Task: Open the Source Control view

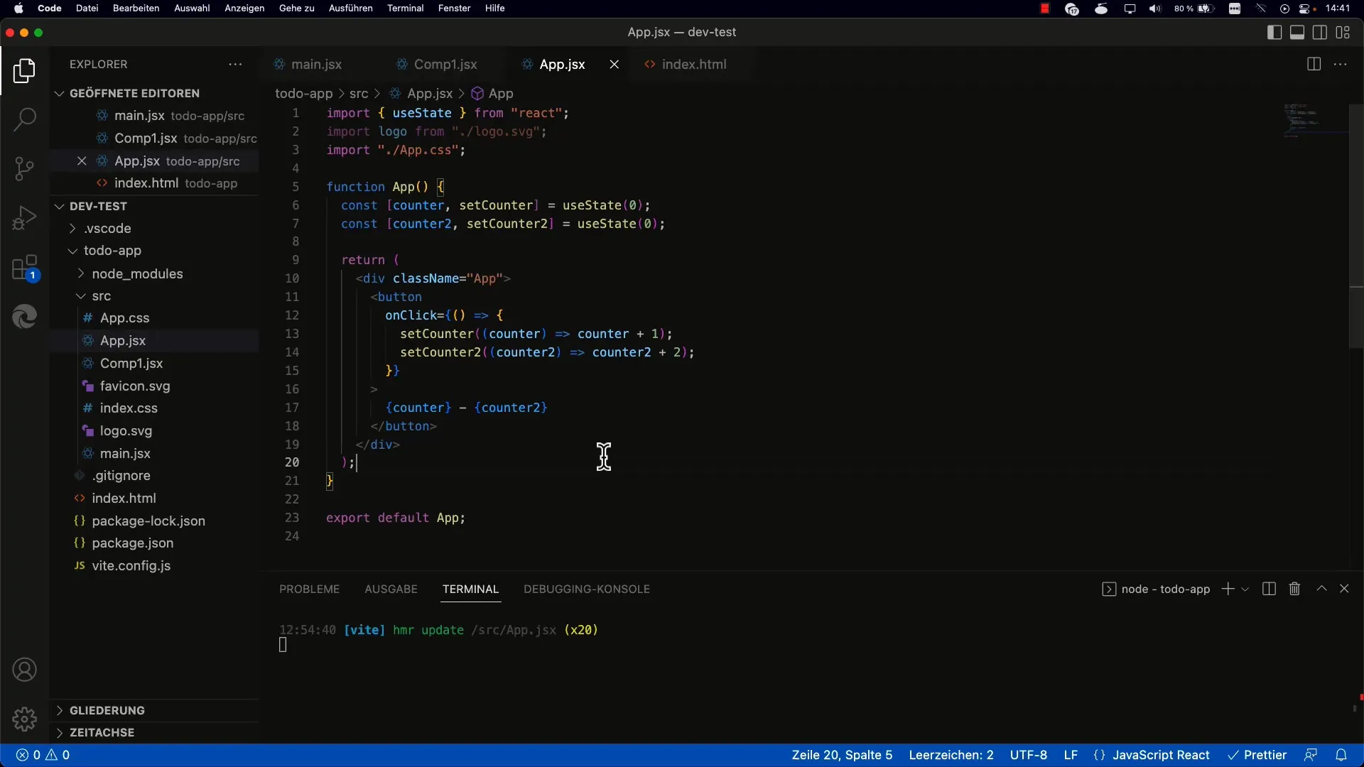Action: (x=24, y=168)
